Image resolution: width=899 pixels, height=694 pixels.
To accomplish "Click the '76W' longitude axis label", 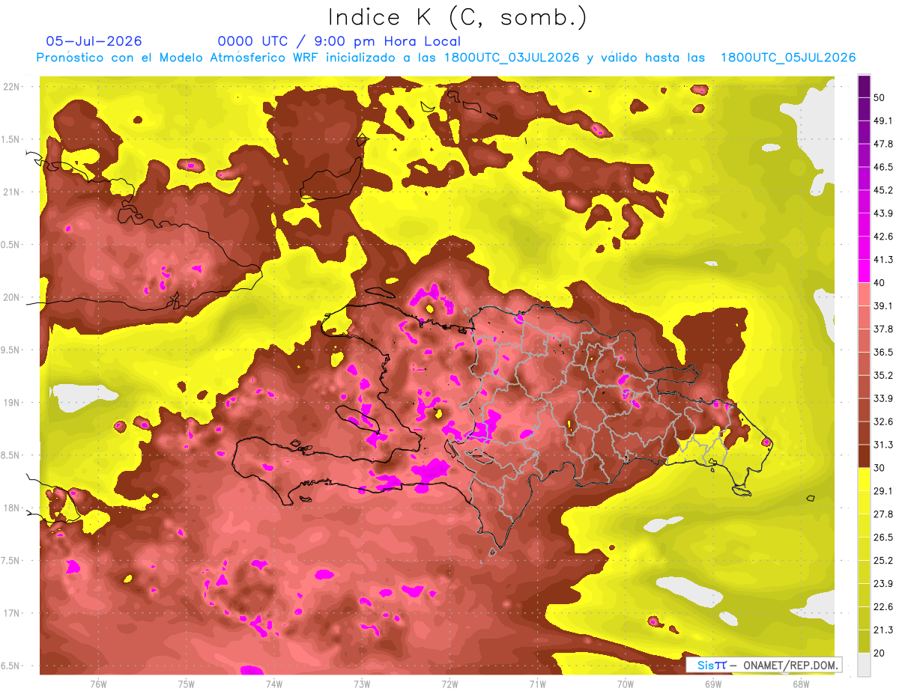I will click(98, 684).
